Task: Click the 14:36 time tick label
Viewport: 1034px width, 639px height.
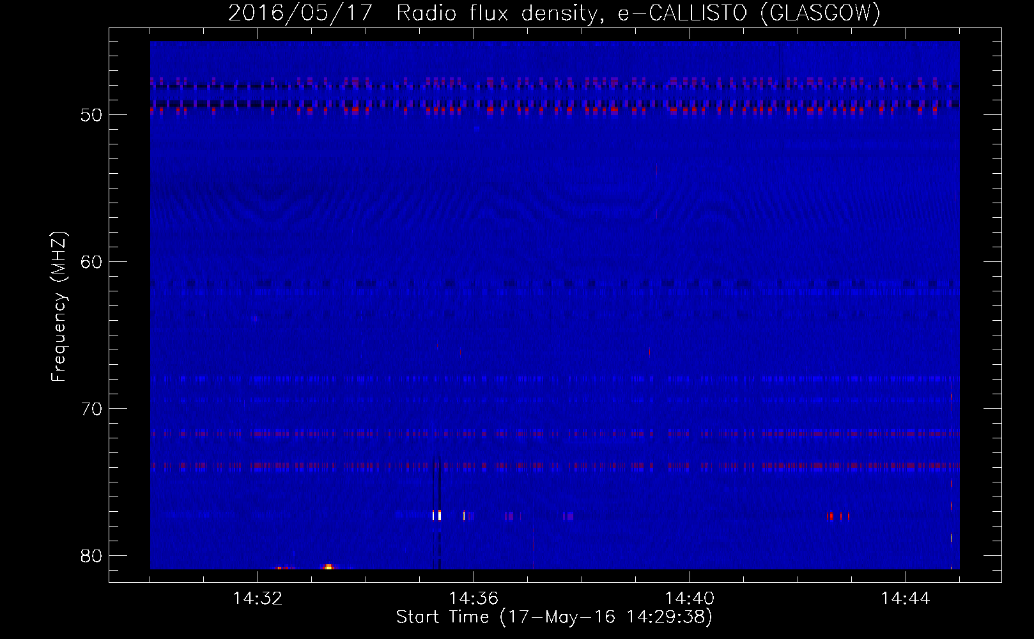Action: tap(474, 599)
